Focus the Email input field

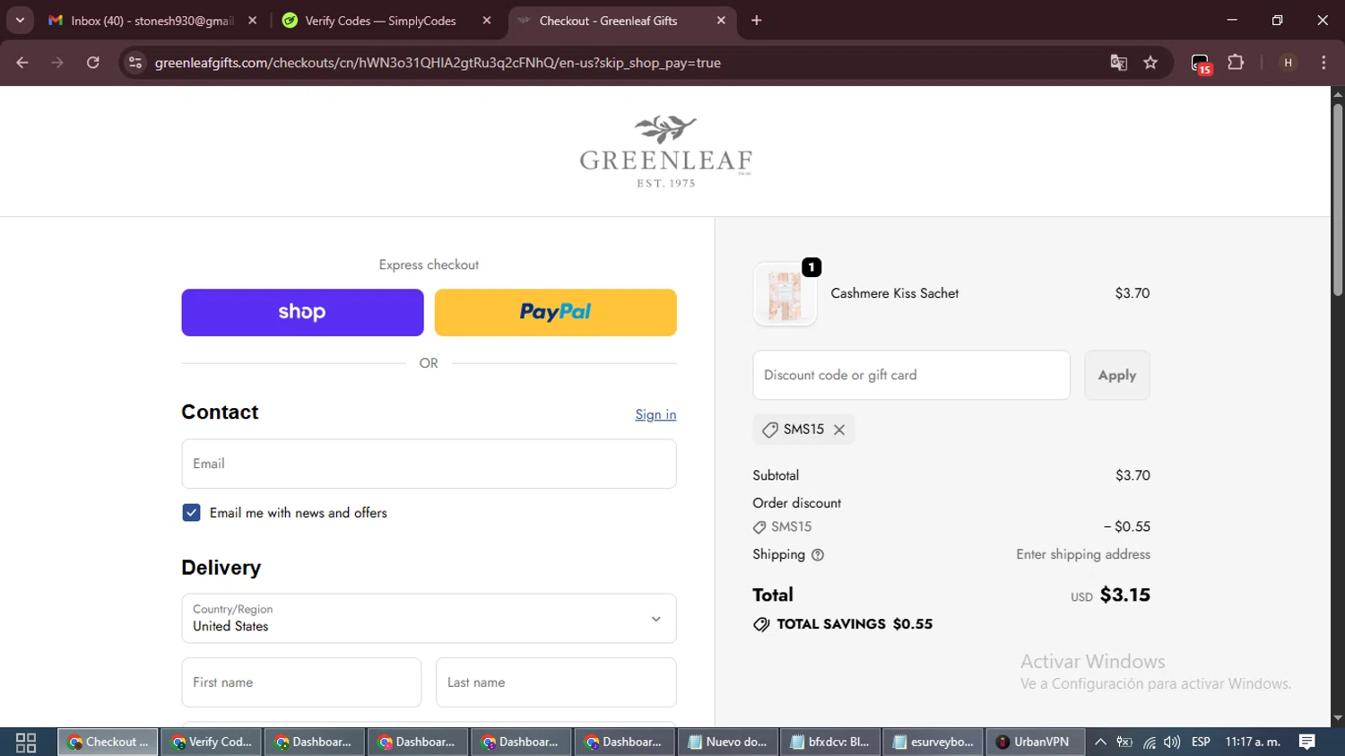(429, 464)
